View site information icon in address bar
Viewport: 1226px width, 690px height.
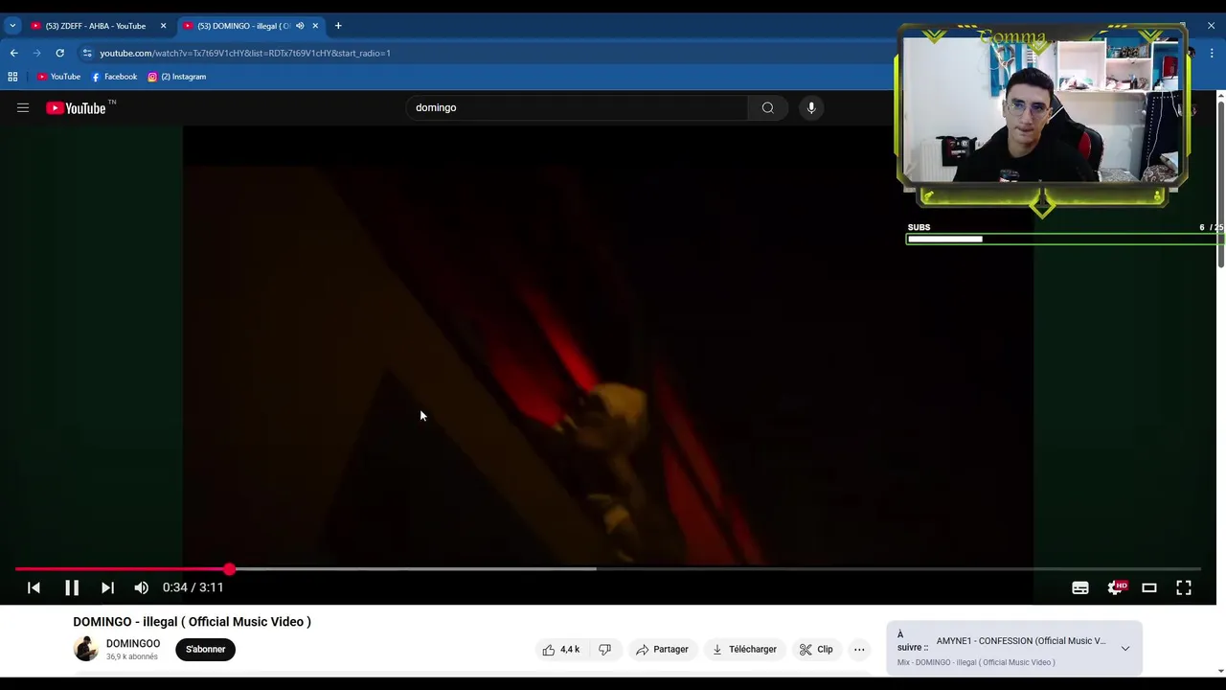pyautogui.click(x=87, y=53)
